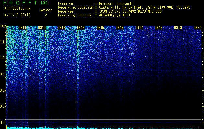
Task: Click the 1.0 frequency axis label
Action: pos(3,58)
